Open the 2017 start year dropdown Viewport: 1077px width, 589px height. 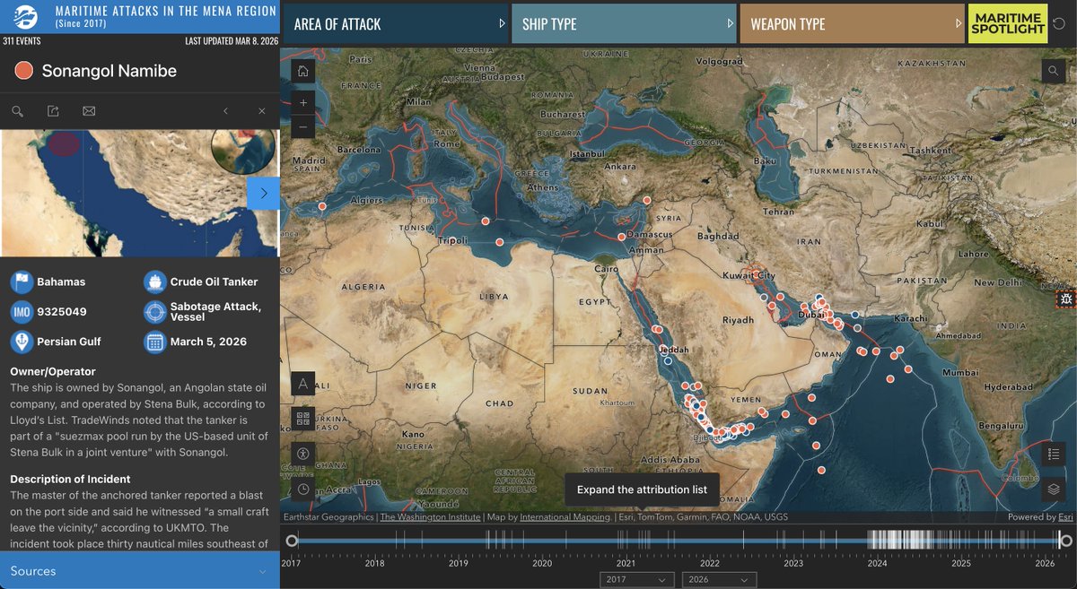(x=636, y=580)
